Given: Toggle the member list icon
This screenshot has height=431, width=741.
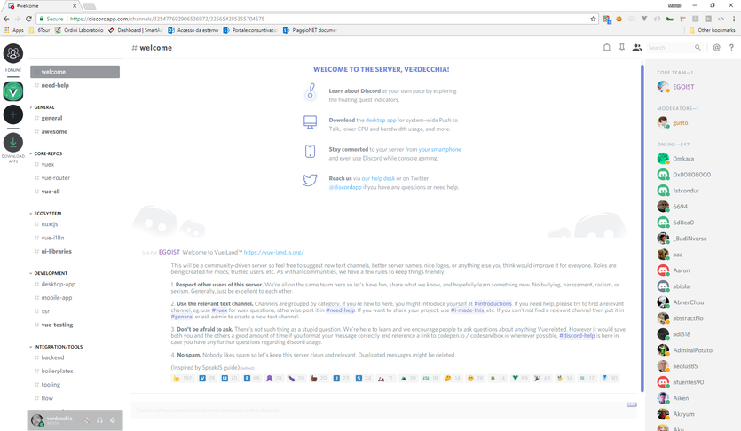Looking at the screenshot, I should click(637, 47).
